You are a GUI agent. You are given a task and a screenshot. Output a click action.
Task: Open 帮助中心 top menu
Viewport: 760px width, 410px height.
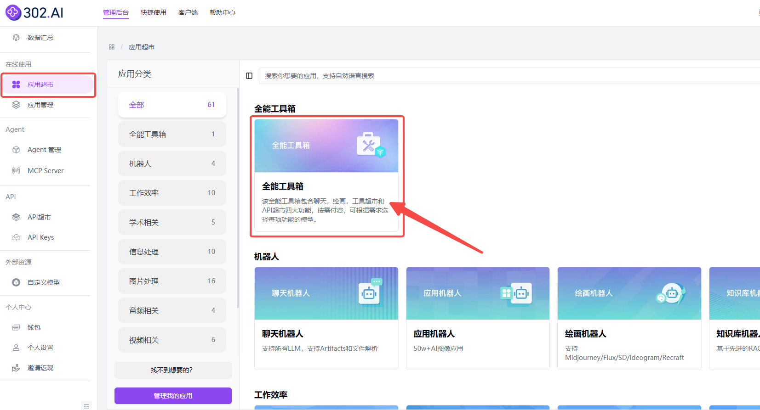click(223, 12)
